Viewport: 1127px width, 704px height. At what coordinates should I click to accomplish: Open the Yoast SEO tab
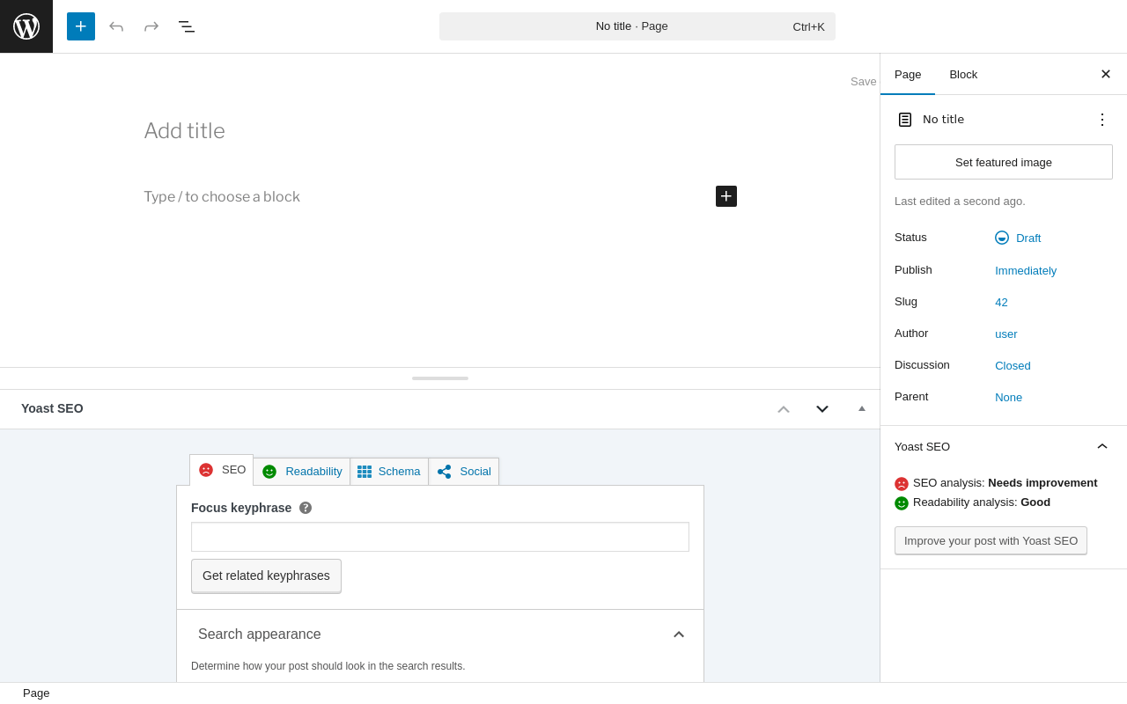(222, 470)
